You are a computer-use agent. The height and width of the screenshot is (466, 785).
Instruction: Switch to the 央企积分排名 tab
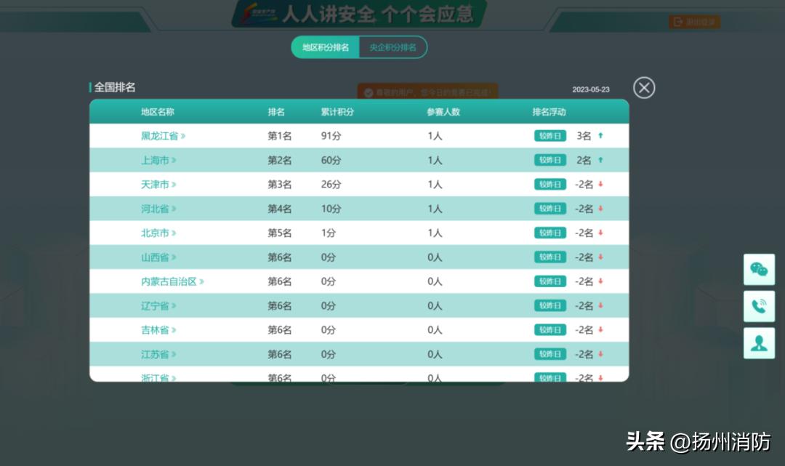pos(392,47)
